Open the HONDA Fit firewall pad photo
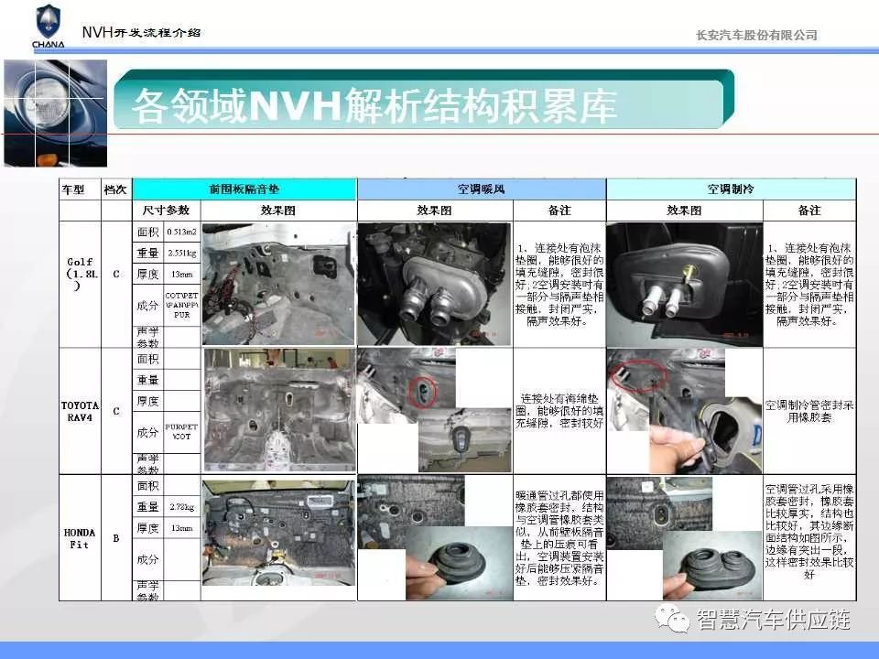Screen dimensions: 879x659 click(x=278, y=537)
